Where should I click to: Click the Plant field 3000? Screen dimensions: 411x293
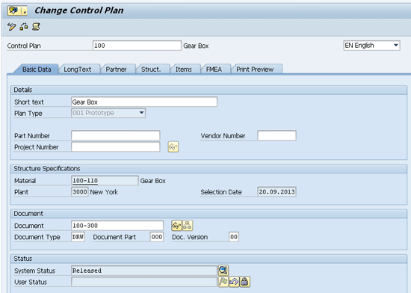pos(80,192)
